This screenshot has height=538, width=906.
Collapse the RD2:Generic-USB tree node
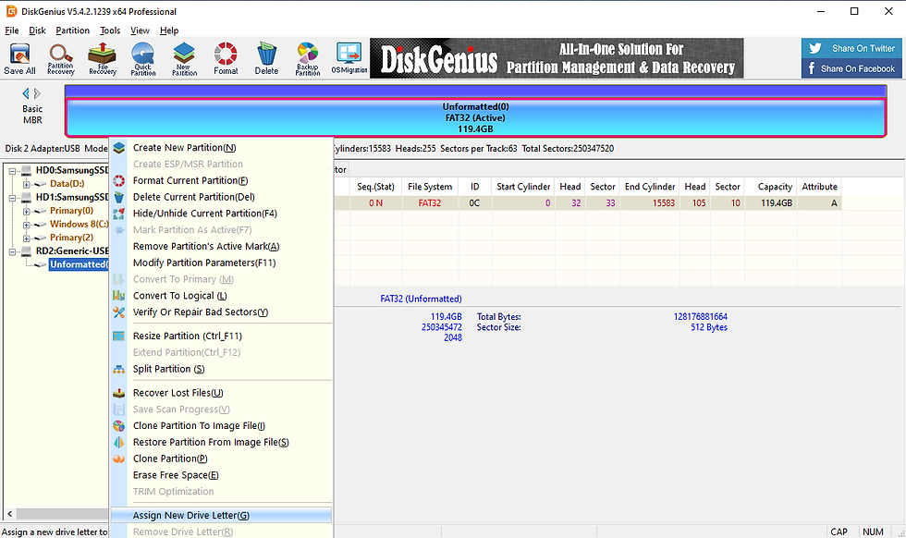pyautogui.click(x=12, y=252)
